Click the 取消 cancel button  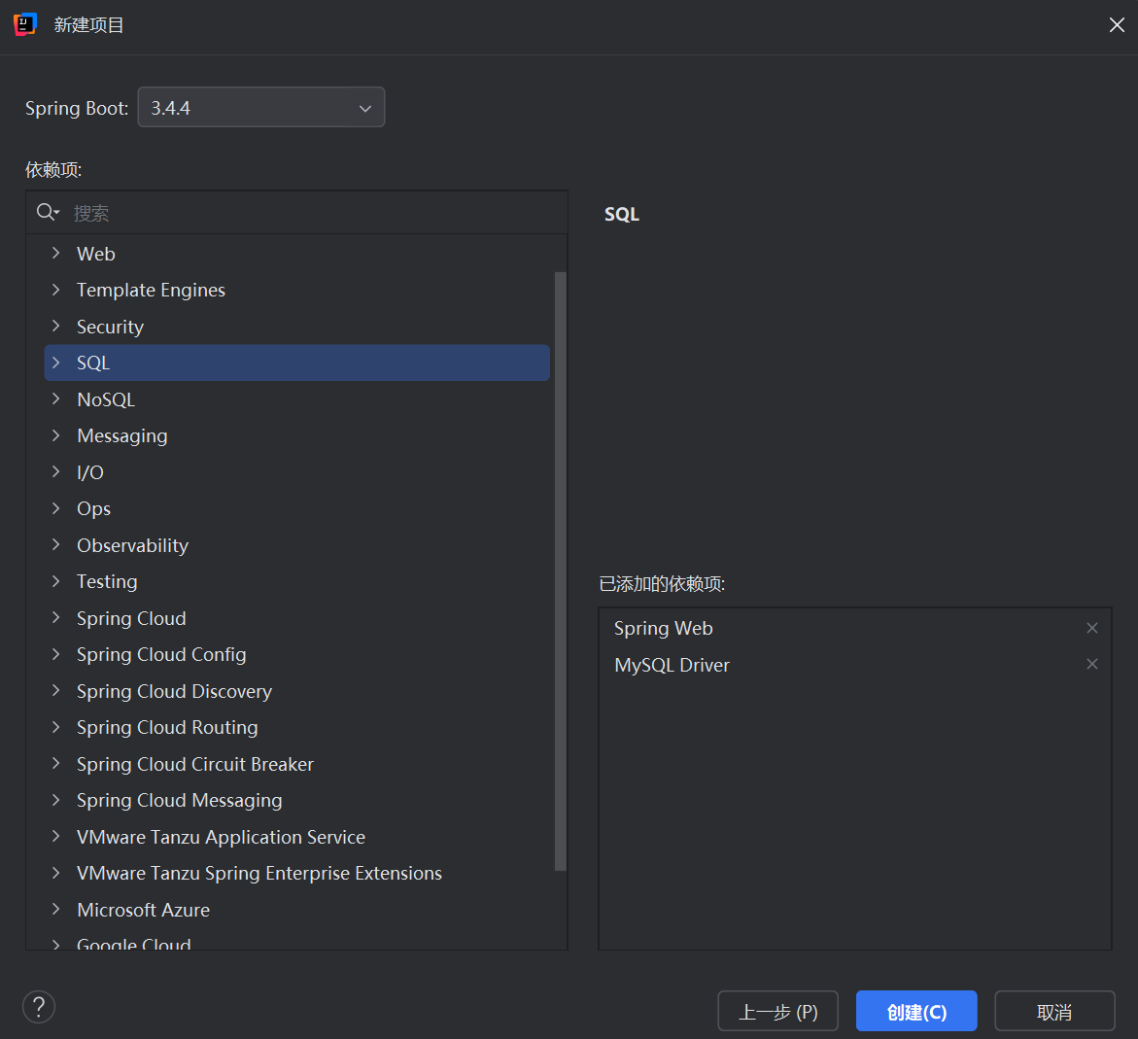pyautogui.click(x=1054, y=1011)
